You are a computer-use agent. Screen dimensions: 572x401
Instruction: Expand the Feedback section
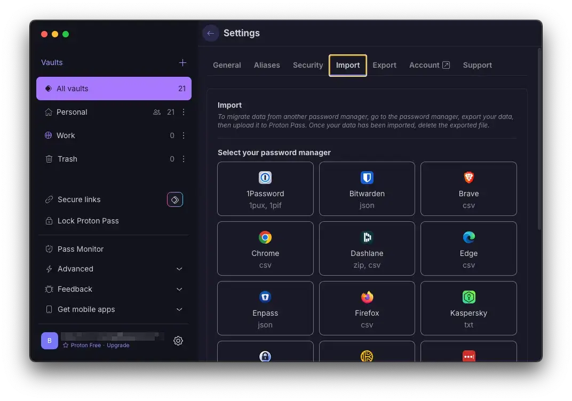click(74, 289)
